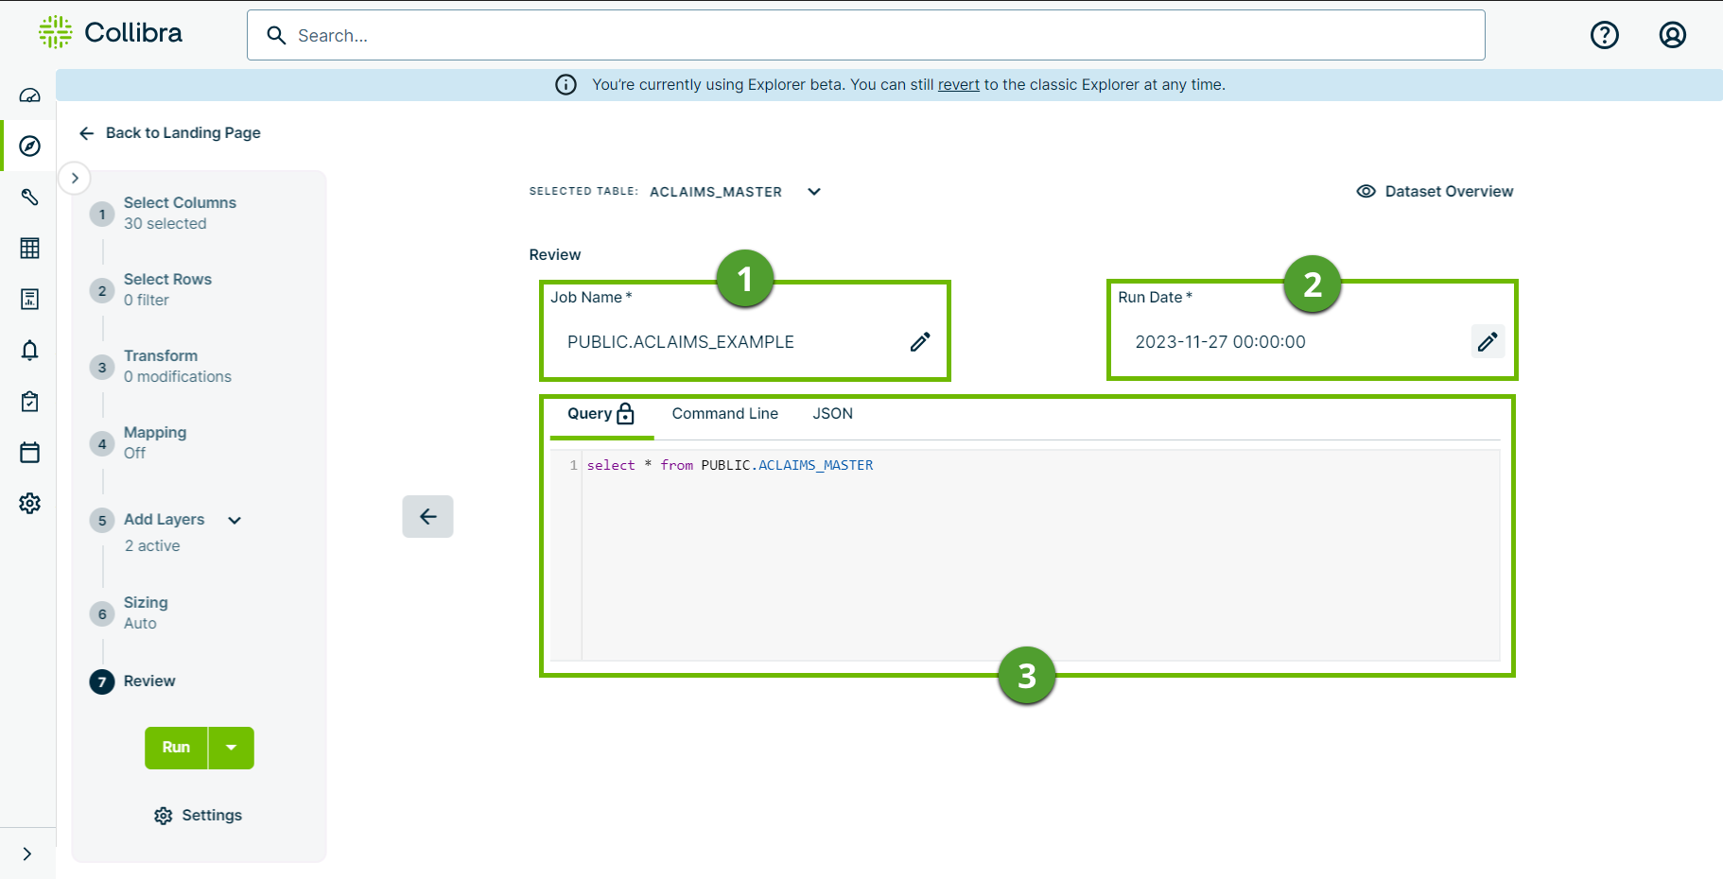Click the help question mark icon
Screen dimensions: 1723x879
coord(1604,35)
